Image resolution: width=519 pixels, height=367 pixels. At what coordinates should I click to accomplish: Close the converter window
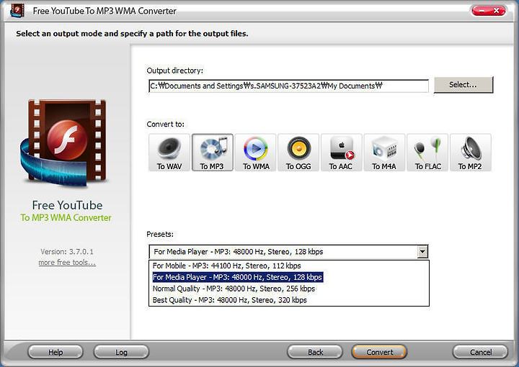pos(497,11)
